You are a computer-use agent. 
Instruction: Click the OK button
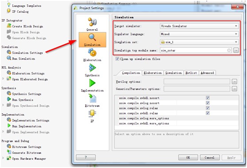188,157
